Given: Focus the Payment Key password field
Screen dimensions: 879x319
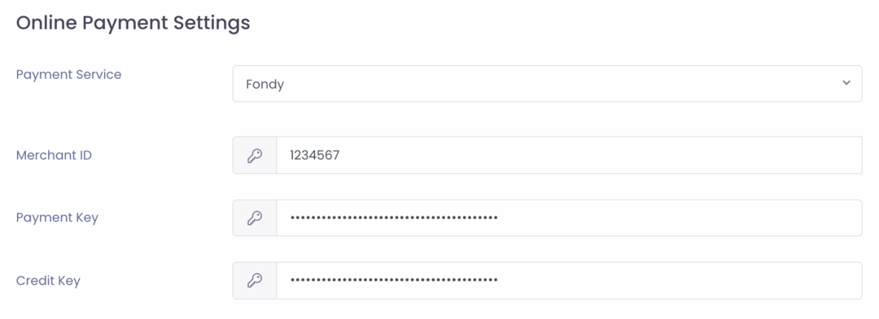Looking at the screenshot, I should point(569,218).
